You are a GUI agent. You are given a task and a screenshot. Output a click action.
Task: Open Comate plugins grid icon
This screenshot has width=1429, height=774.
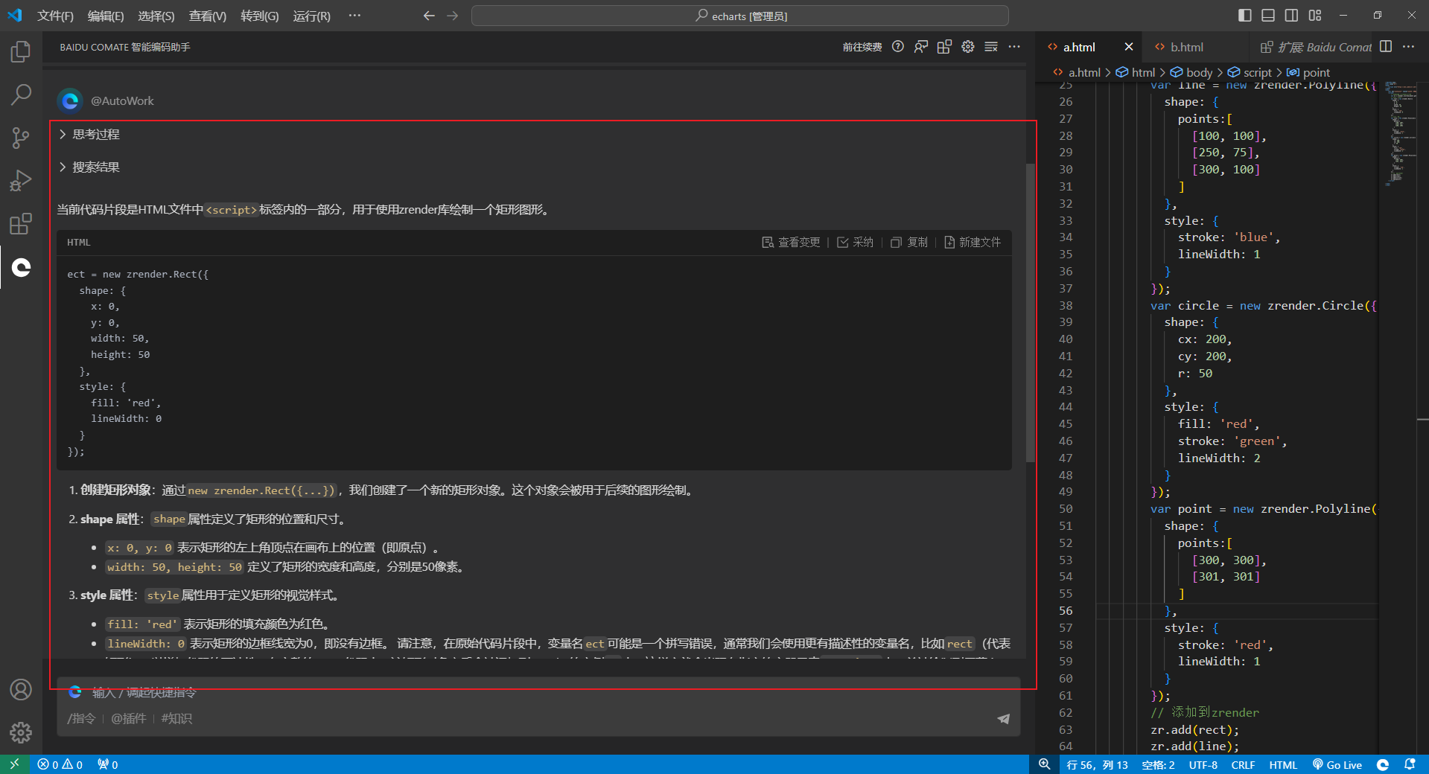coord(944,47)
